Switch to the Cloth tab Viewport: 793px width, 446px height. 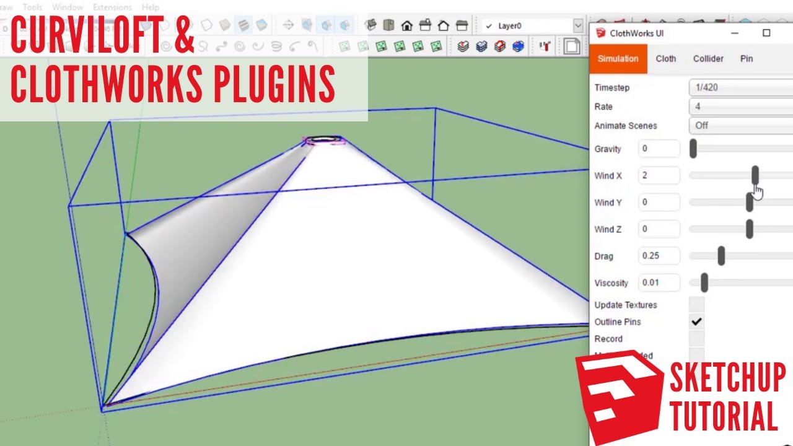tap(666, 59)
